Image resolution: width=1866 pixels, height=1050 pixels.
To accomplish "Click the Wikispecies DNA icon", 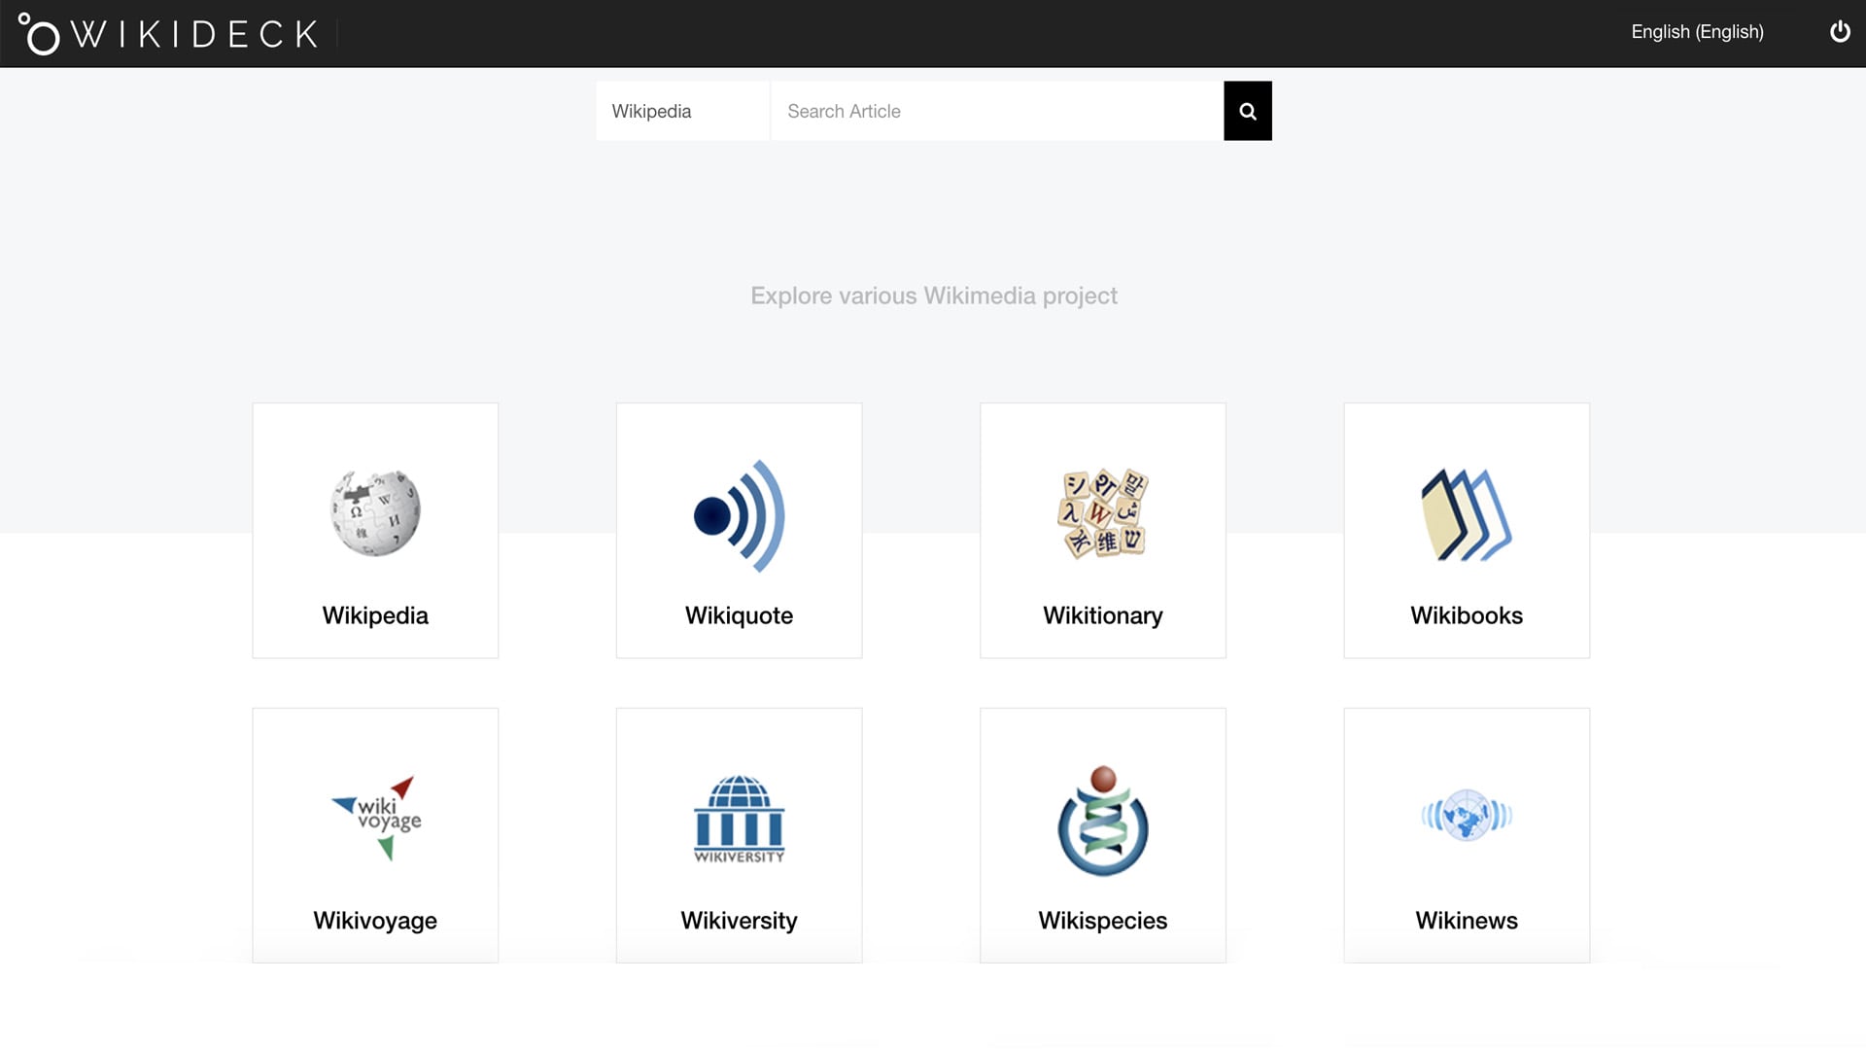I will pos(1103,821).
